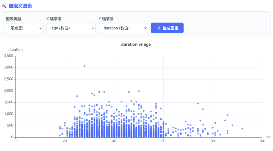Open the Y 轴字段 dropdown showing duration

pos(123,28)
